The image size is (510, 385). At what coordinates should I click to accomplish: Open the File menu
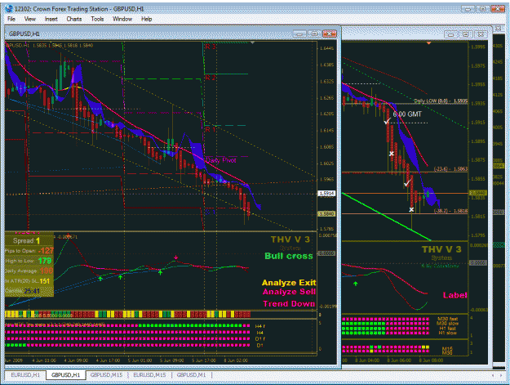click(x=11, y=19)
